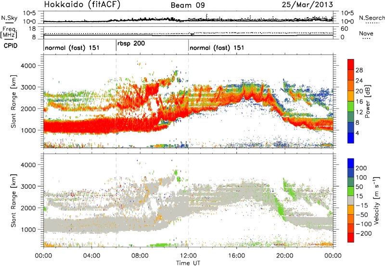
Task: Click the '10^5' label on right of noise panel
Action: click(x=347, y=13)
